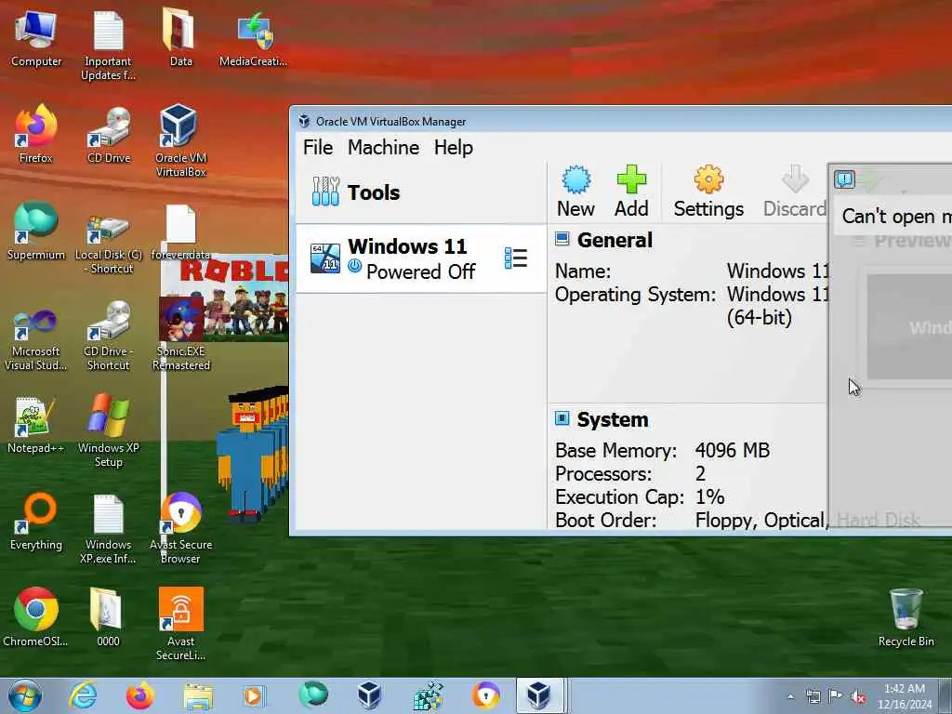952x714 pixels.
Task: Open the Machine menu
Action: pos(383,148)
